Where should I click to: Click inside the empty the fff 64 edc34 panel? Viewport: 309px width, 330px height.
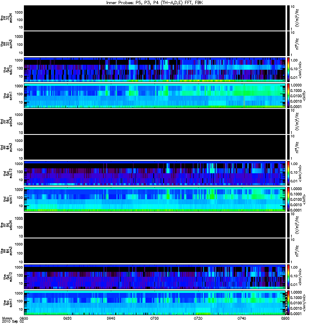click(x=154, y=225)
